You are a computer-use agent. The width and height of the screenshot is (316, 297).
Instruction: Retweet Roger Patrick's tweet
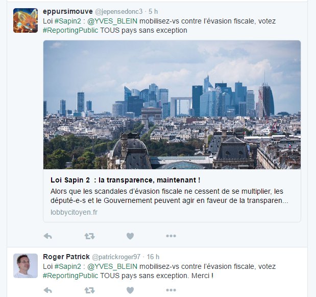[89, 290]
